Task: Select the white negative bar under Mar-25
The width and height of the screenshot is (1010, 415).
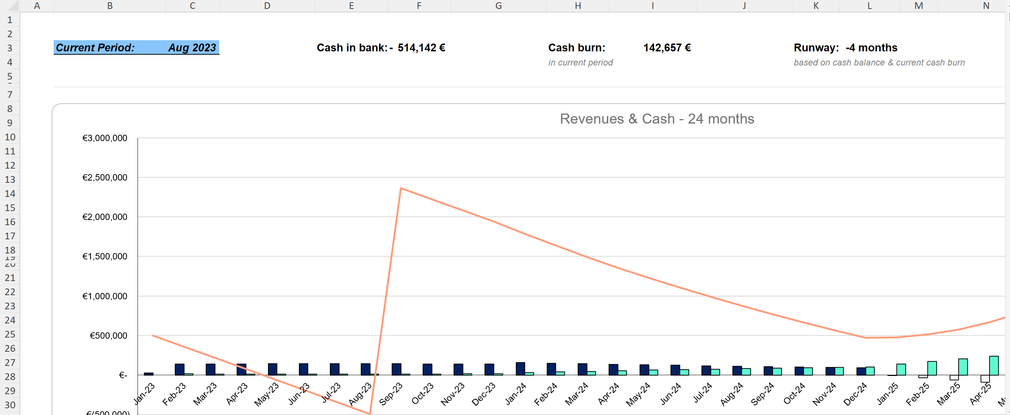Action: pos(954,377)
